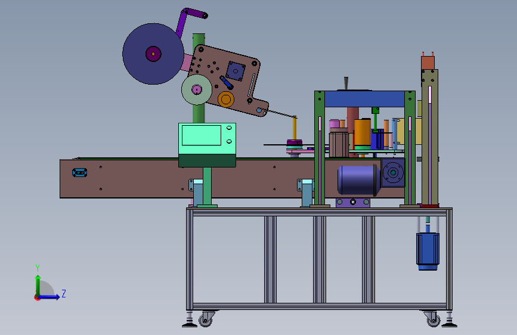The width and height of the screenshot is (517, 335).
Task: Click the upper round button on control box
Action: pos(229,128)
